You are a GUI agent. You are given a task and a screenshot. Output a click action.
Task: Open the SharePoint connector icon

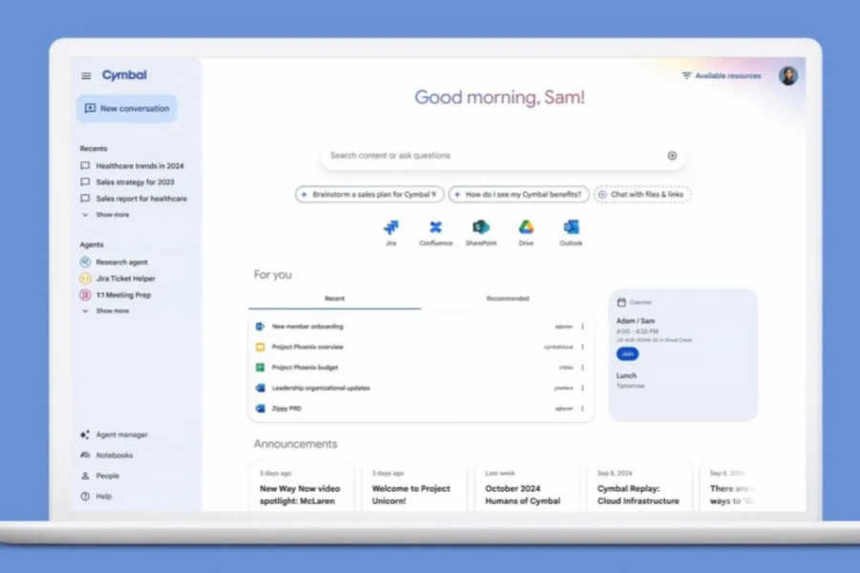[481, 232]
